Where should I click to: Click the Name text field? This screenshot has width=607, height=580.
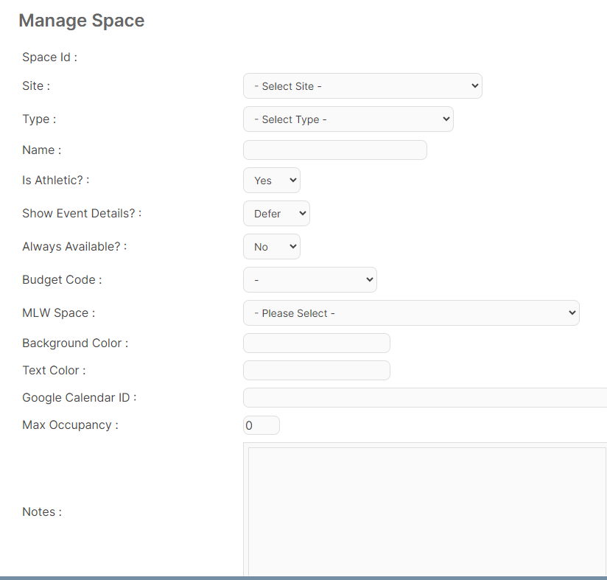[x=335, y=150]
